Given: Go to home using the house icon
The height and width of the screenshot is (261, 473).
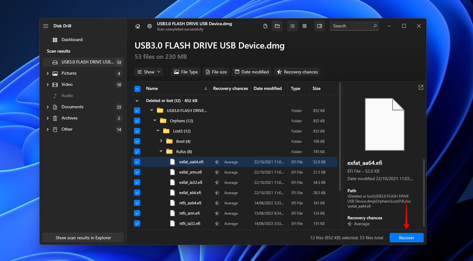Looking at the screenshot, I should tap(138, 26).
